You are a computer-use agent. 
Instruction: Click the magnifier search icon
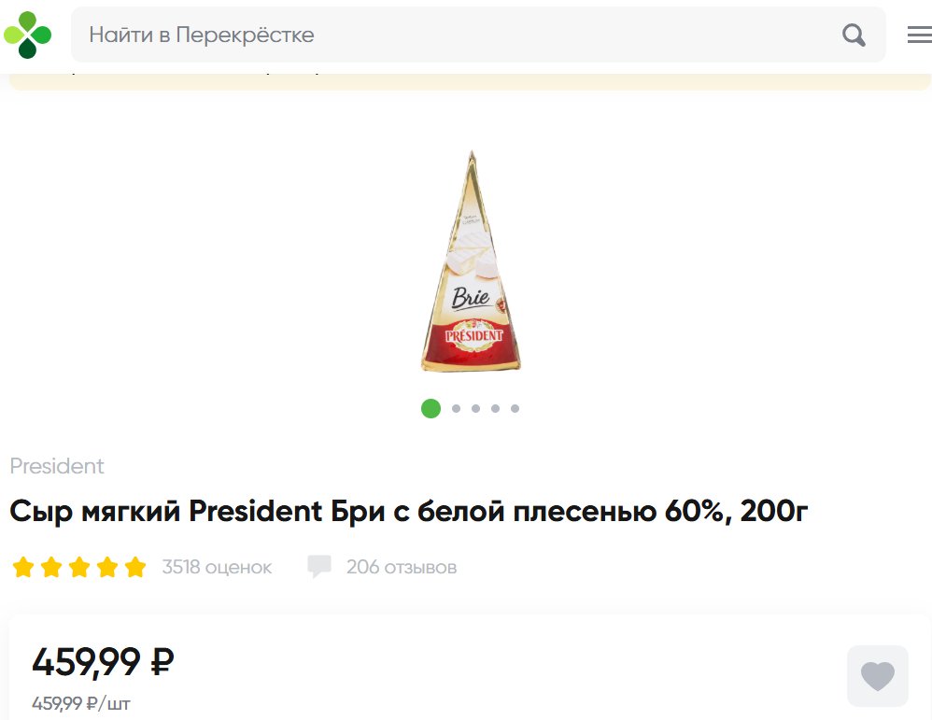[x=854, y=35]
